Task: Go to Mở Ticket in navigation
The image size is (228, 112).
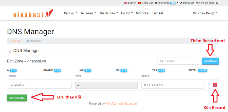Action: coord(143,13)
